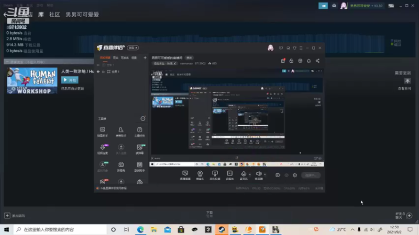This screenshot has height=235, width=419.
Task: Enter Steam Big Picture mode
Action: click(391, 6)
